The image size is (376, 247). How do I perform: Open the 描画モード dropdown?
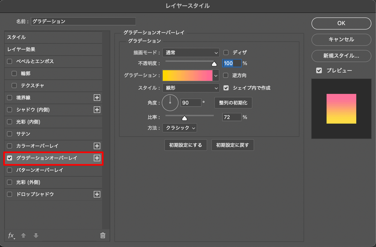coord(191,53)
